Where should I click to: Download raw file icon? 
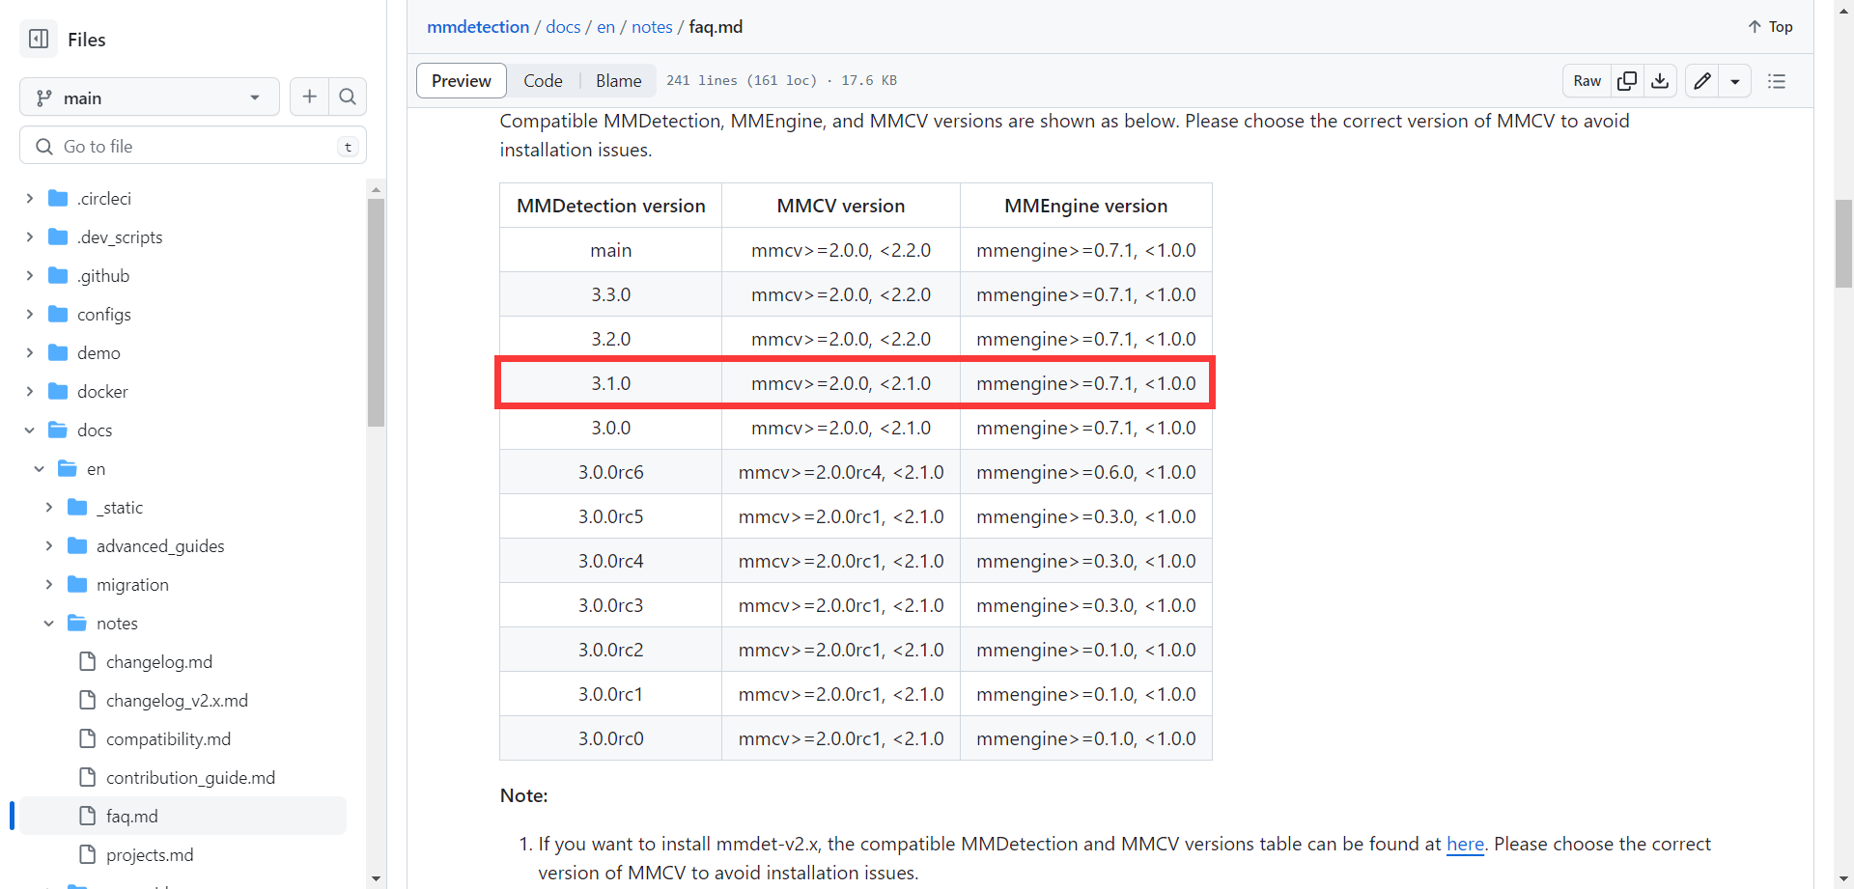click(1660, 81)
